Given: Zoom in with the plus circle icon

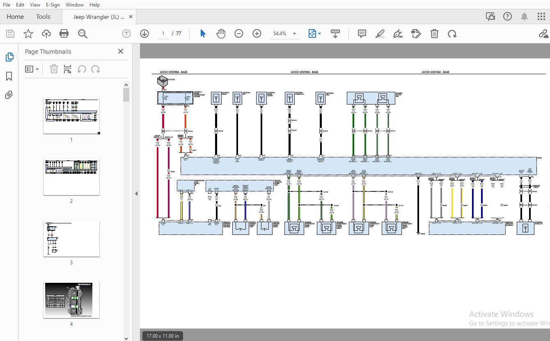Looking at the screenshot, I should click(257, 34).
